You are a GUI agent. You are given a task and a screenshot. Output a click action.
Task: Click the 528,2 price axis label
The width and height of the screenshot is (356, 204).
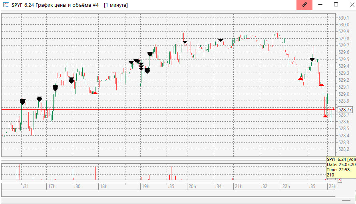coord(344,149)
